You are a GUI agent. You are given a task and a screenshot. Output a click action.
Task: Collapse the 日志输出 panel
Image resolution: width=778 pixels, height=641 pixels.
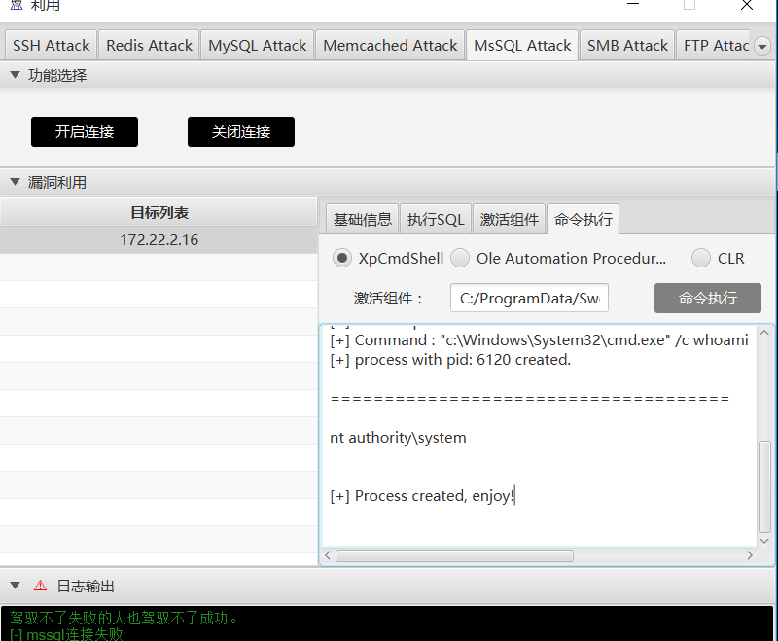pos(16,586)
